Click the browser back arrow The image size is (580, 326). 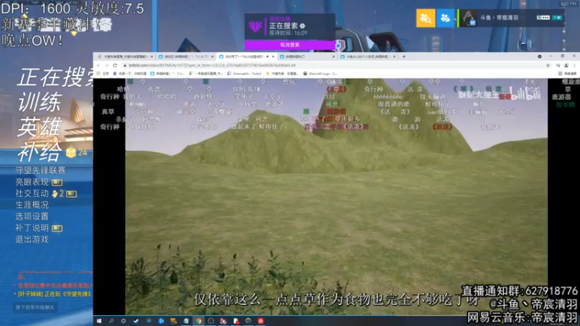pyautogui.click(x=99, y=65)
